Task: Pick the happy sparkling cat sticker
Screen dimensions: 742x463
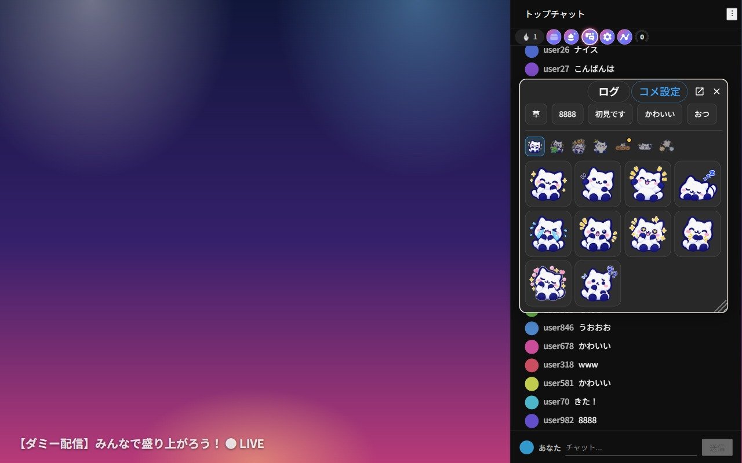Action: click(548, 184)
